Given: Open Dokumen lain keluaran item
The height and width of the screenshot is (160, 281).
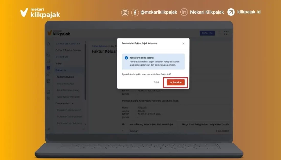Looking at the screenshot, I should tap(69, 110).
